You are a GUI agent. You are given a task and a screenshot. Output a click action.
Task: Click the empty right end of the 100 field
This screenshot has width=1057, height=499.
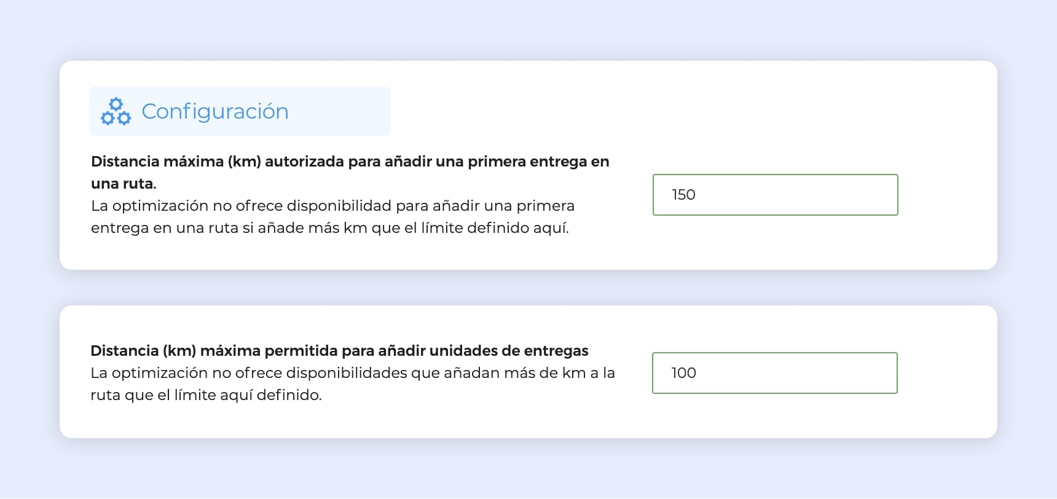pyautogui.click(x=860, y=373)
